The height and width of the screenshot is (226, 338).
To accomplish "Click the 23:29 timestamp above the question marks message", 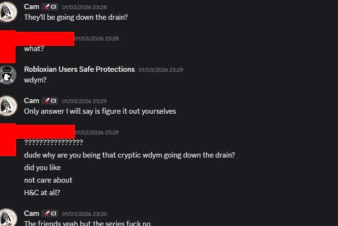I will [96, 133].
